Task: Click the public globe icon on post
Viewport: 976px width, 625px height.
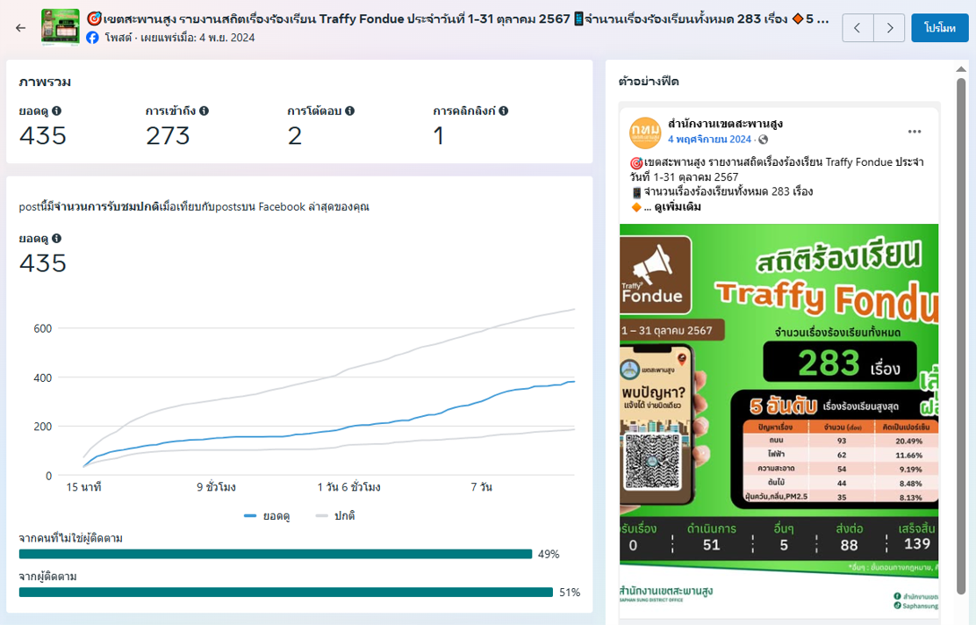Action: click(x=763, y=140)
